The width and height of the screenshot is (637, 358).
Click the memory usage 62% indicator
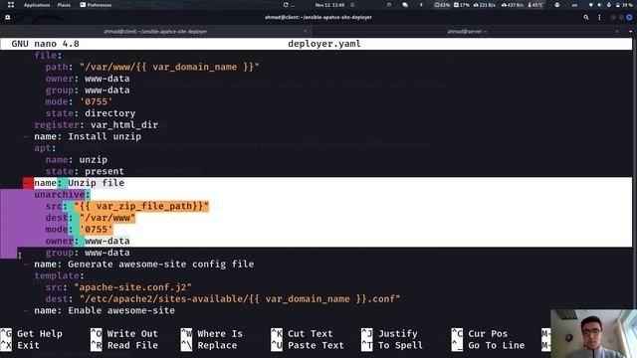442,5
